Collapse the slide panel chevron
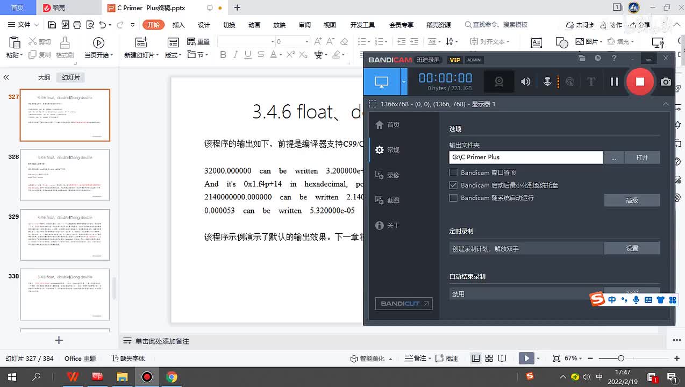 [x=6, y=77]
